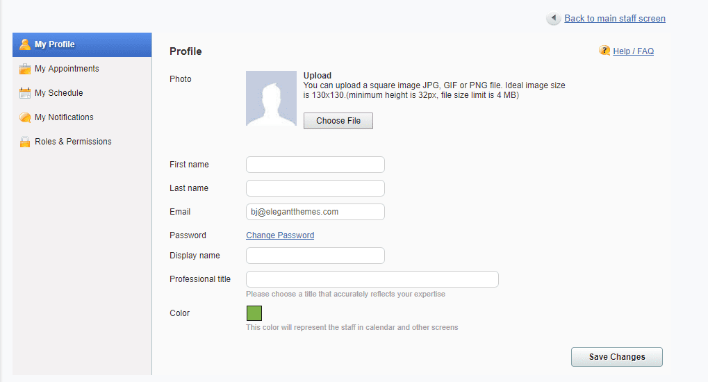
Task: Select the Display name input box
Action: pyautogui.click(x=315, y=256)
